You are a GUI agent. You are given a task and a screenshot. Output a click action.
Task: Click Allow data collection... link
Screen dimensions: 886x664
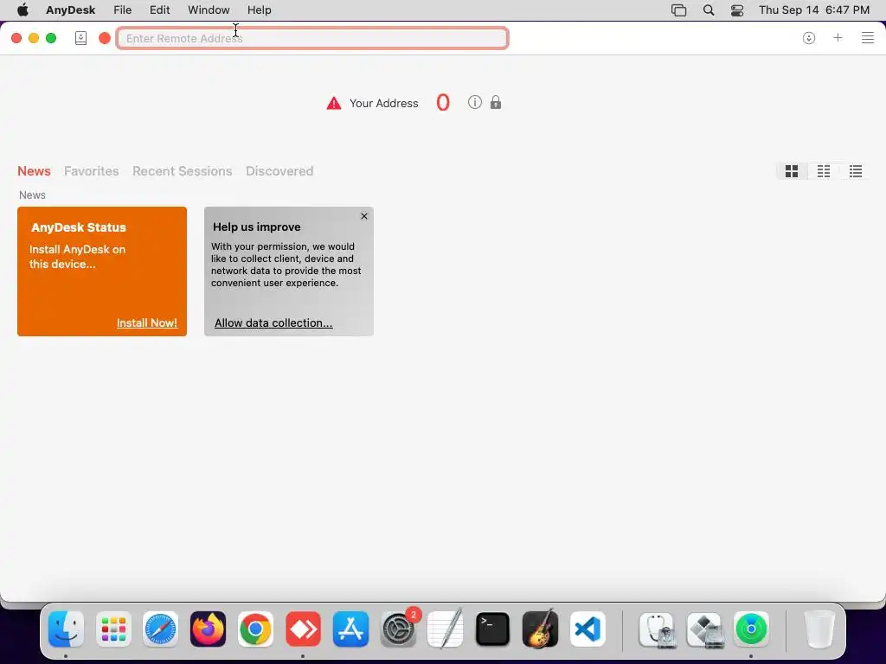point(273,323)
